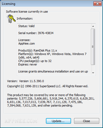Click the scrollbar up arrow in Information box
This screenshot has width=103, height=128.
[x=93, y=26]
